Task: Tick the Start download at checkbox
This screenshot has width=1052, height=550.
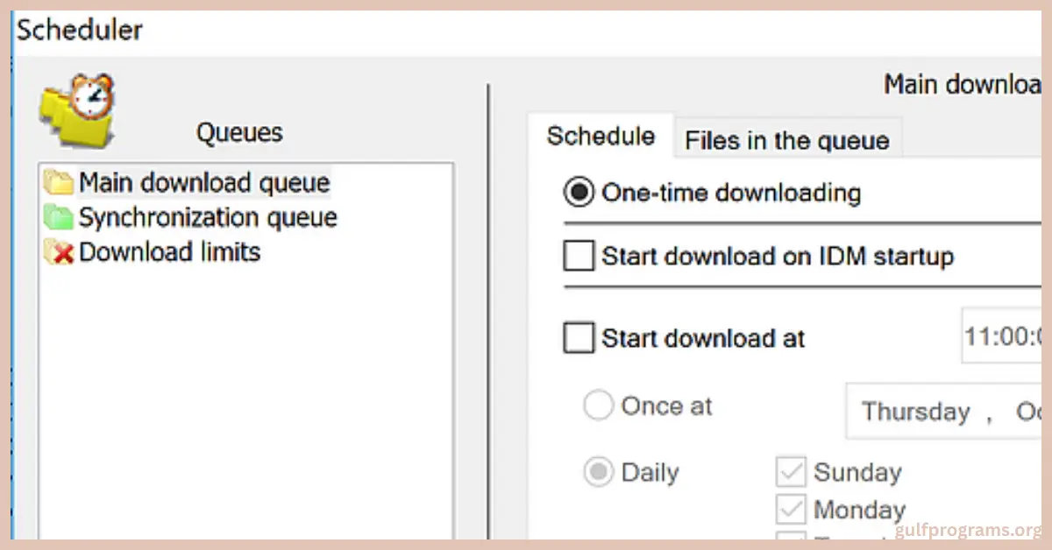Action: [x=579, y=338]
